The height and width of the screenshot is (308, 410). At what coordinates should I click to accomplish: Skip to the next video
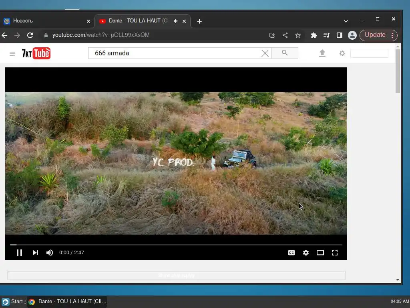click(36, 253)
